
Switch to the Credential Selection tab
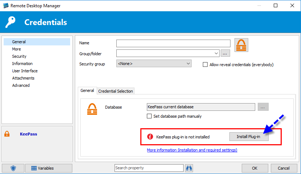[116, 91]
